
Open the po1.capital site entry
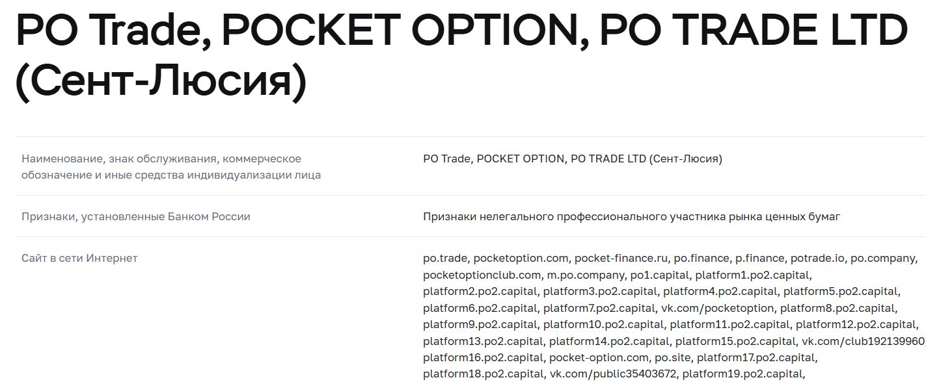pos(660,275)
